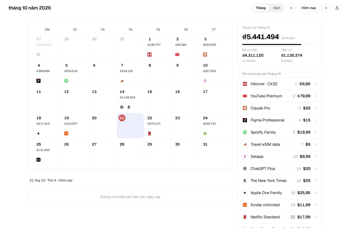350x228 pixels.
Task: Switch to the Năm view
Action: pyautogui.click(x=277, y=8)
